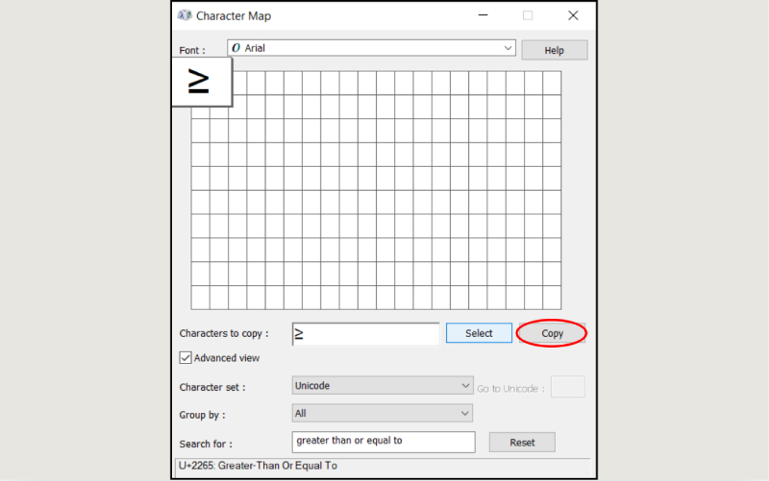Click the Go to Unicode box
The image size is (769, 481).
(x=567, y=387)
